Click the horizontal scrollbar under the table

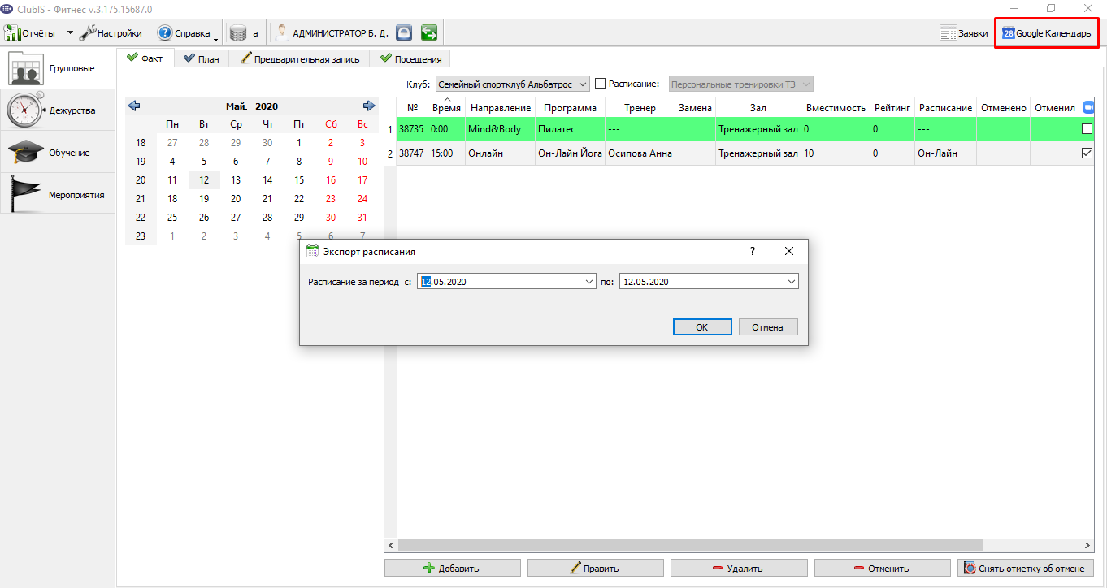pyautogui.click(x=741, y=545)
